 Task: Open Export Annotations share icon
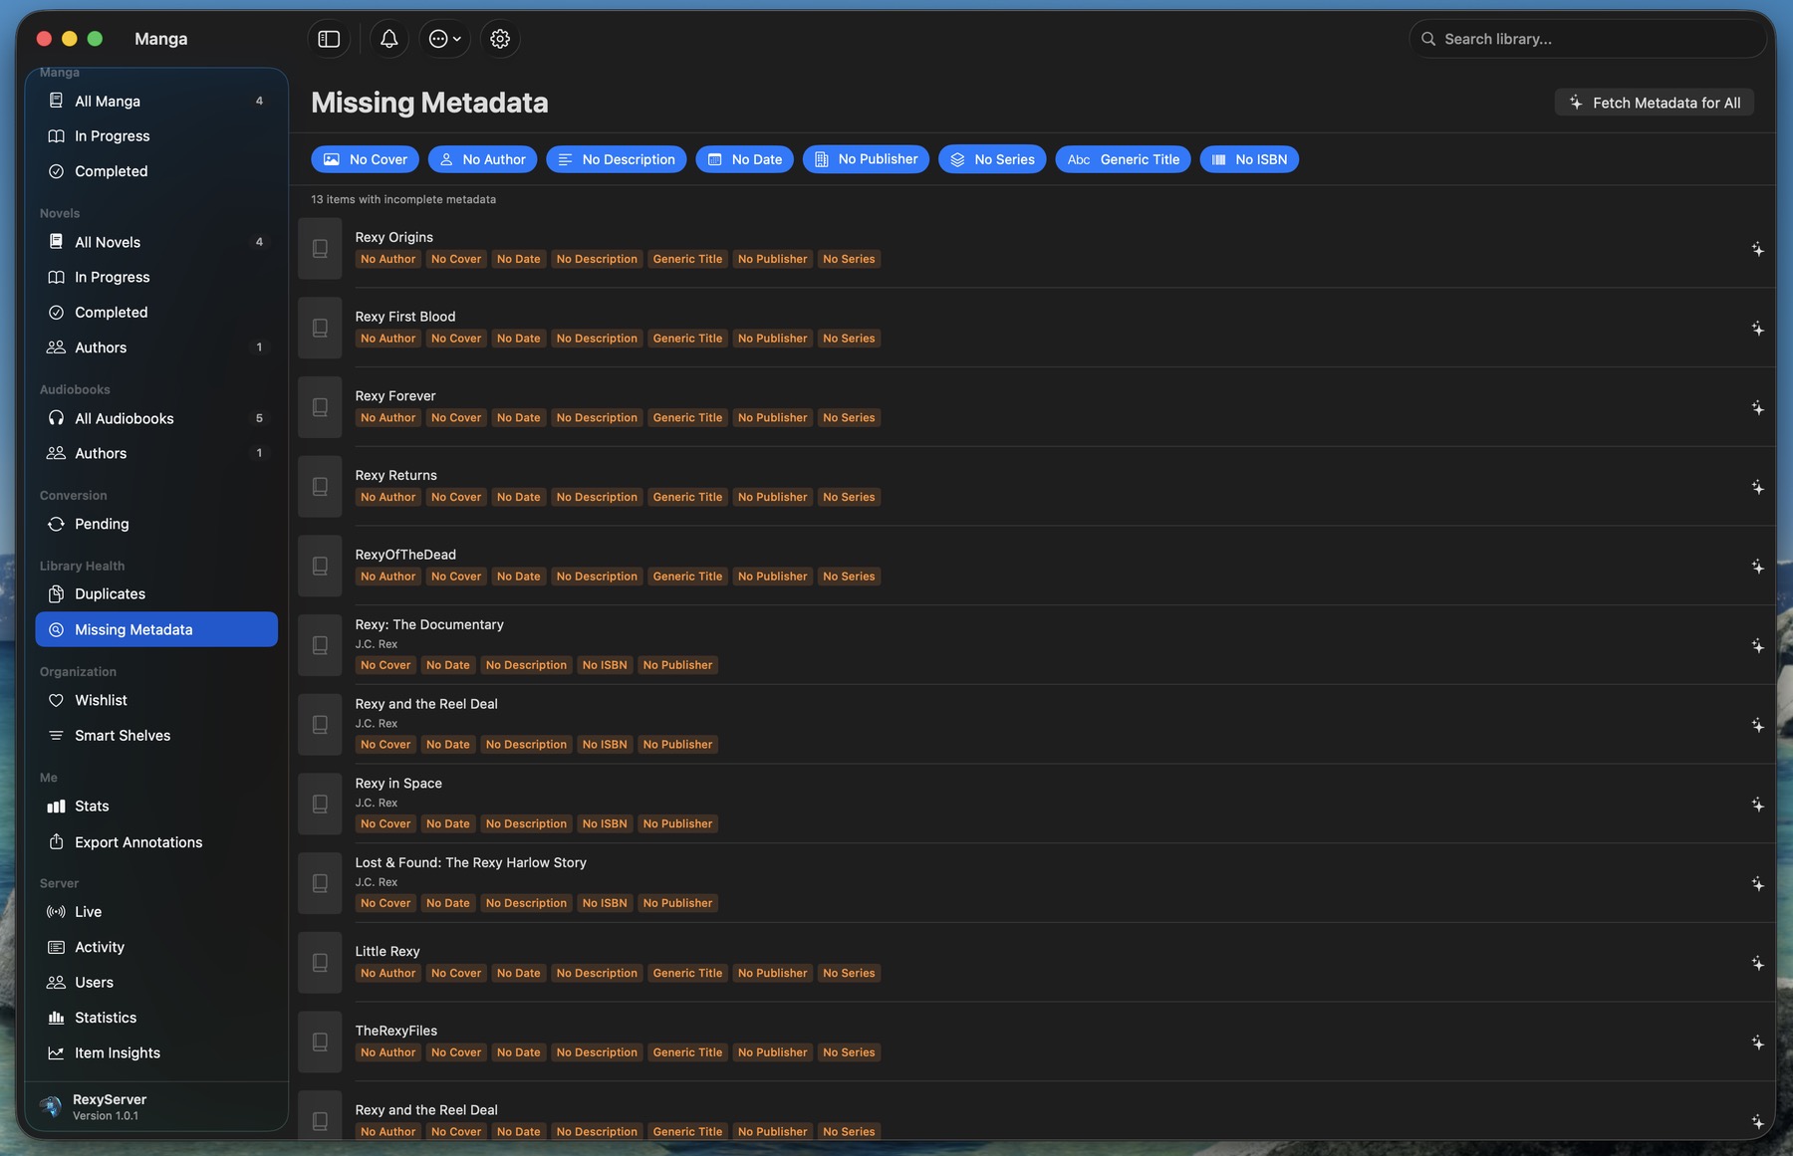[x=56, y=842]
